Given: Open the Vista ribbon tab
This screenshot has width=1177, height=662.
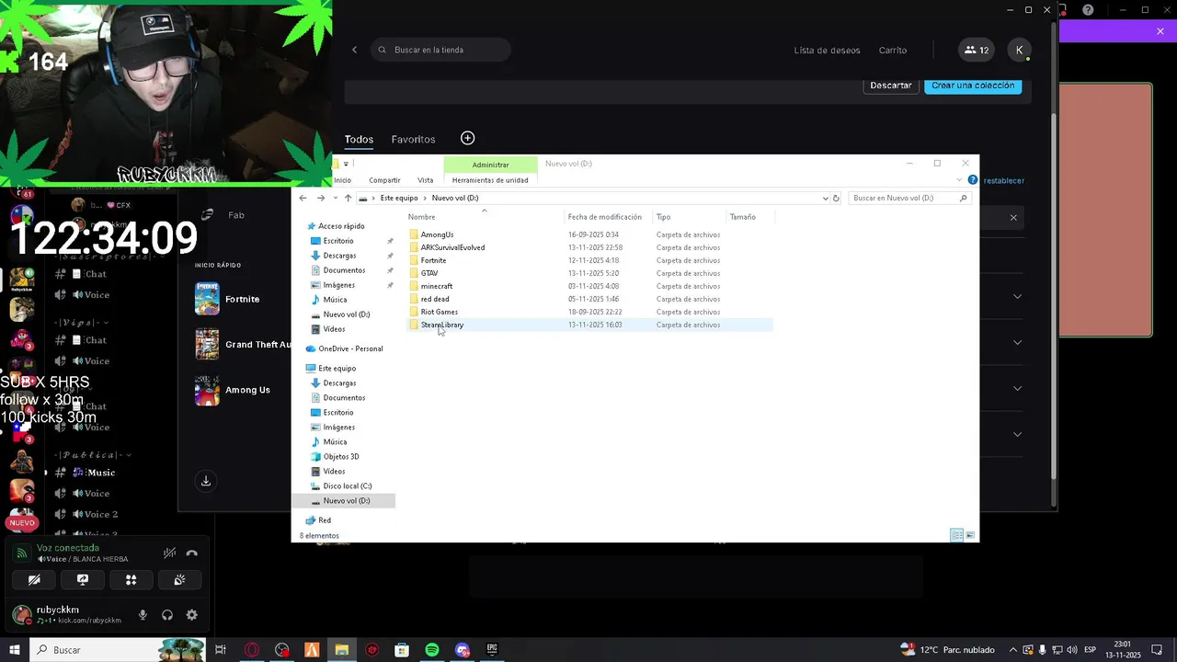Looking at the screenshot, I should [x=425, y=180].
